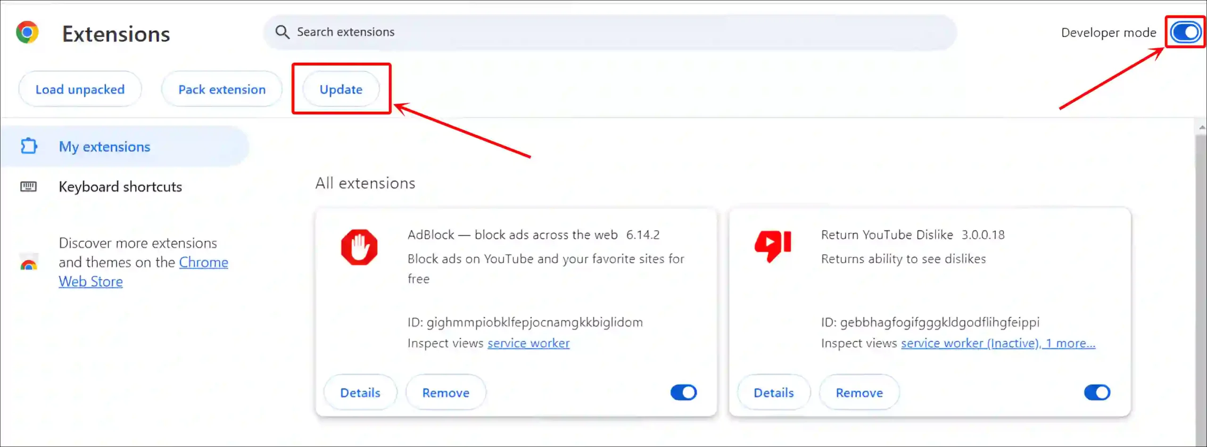Click Pack extension button

[222, 89]
